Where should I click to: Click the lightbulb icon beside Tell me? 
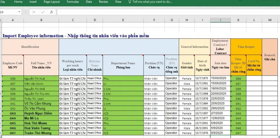[x=130, y=2]
